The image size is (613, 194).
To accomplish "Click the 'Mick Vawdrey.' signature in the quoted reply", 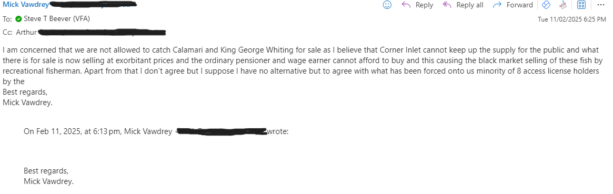I will (x=49, y=181).
